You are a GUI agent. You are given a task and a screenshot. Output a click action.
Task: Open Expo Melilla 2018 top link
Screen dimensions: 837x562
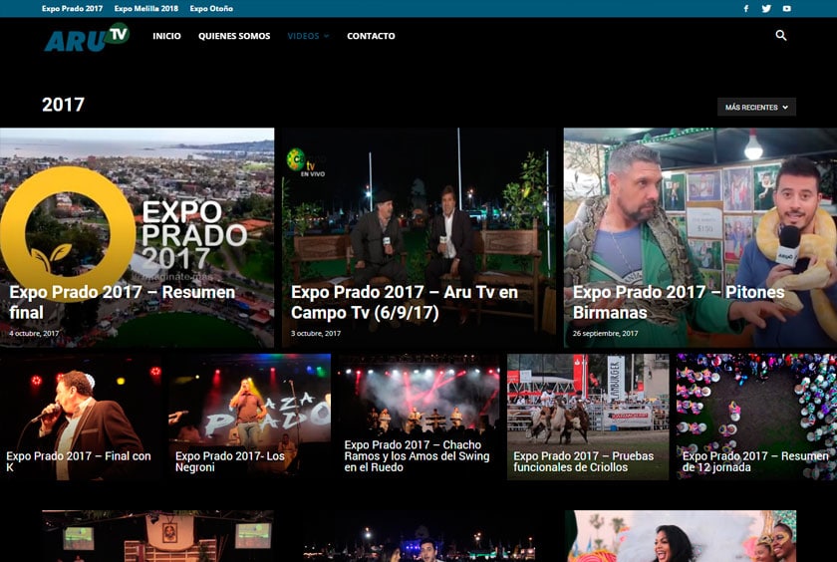point(146,9)
